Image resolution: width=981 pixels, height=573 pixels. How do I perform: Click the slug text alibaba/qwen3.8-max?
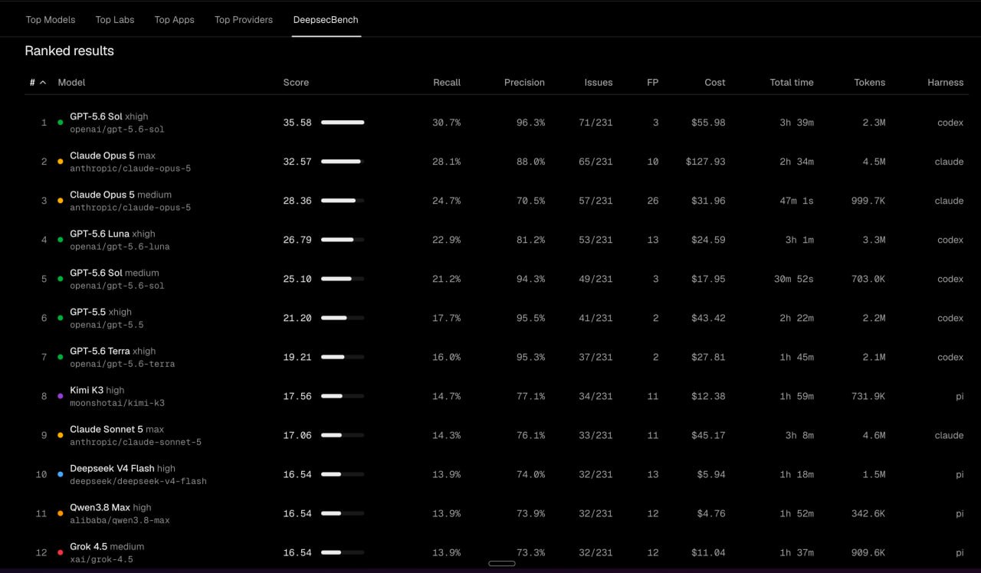[x=120, y=521]
